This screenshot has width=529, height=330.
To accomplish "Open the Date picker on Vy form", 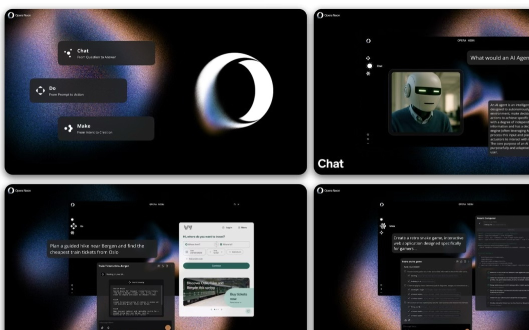I will click(195, 252).
